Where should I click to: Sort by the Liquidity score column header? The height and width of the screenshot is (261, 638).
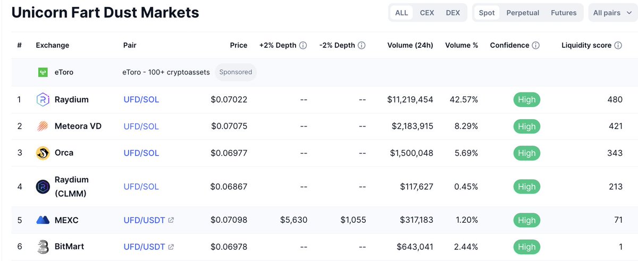tap(586, 45)
